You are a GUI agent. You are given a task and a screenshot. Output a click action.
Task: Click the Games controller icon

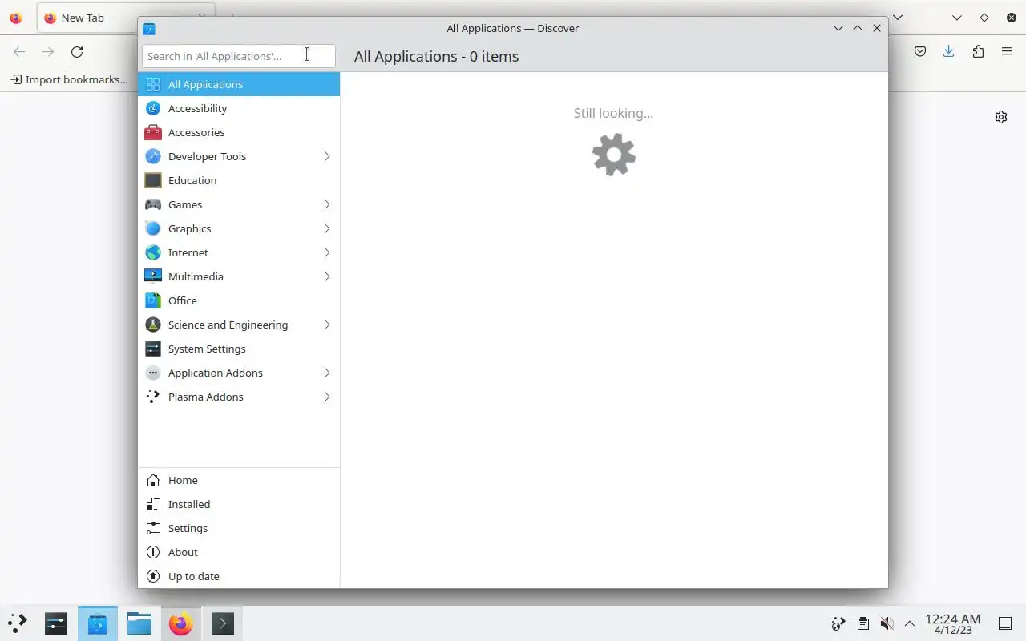click(153, 204)
